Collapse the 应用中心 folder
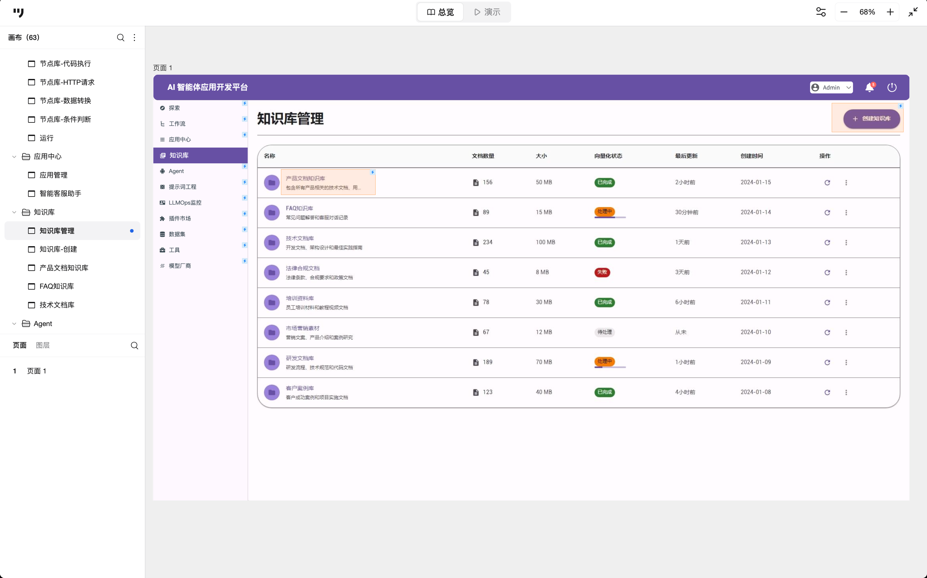The width and height of the screenshot is (927, 578). [x=14, y=156]
